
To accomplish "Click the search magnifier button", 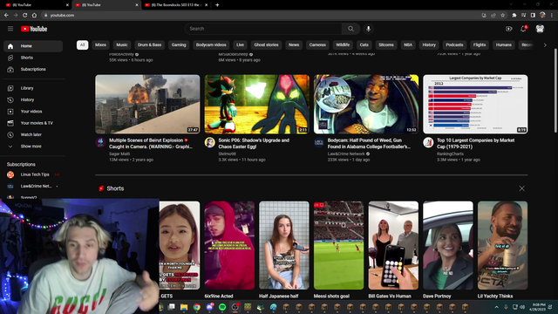I will point(350,29).
